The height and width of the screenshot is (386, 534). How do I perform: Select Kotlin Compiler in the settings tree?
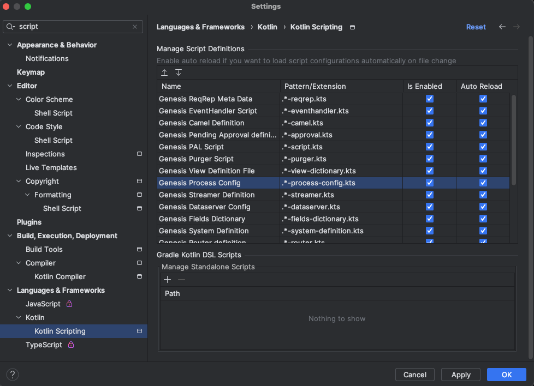pos(60,276)
